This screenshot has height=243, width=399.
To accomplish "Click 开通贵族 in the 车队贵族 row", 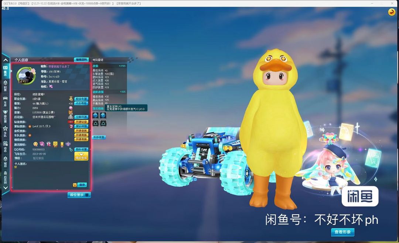I will pyautogui.click(x=81, y=135).
